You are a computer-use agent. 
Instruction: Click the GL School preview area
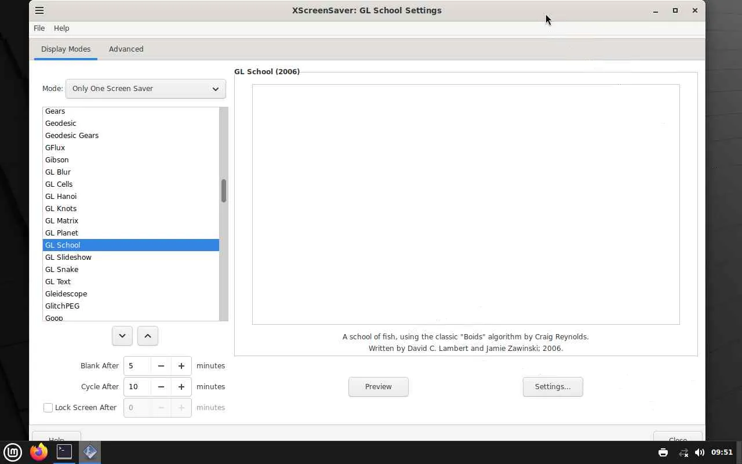tap(466, 204)
